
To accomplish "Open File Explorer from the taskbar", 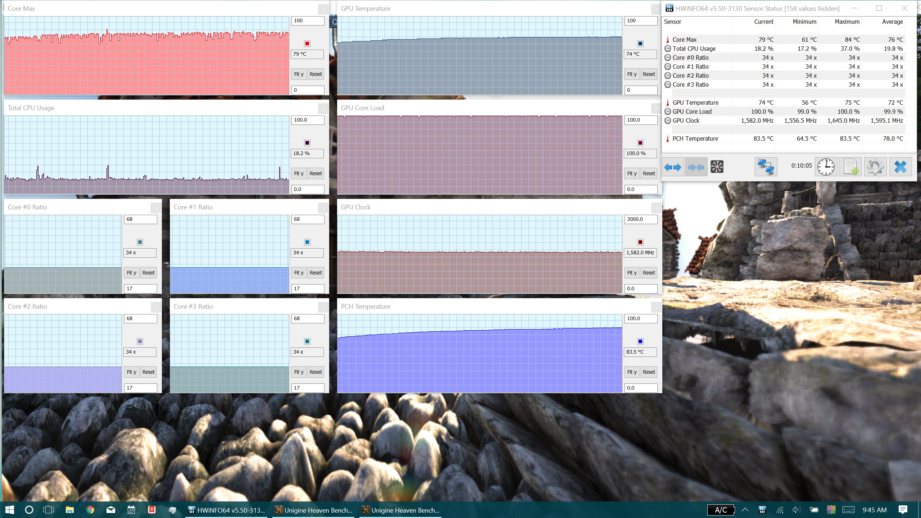I will [69, 510].
